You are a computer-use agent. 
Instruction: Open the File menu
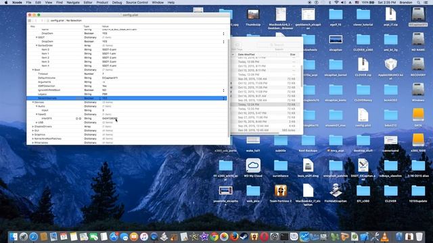click(x=28, y=3)
